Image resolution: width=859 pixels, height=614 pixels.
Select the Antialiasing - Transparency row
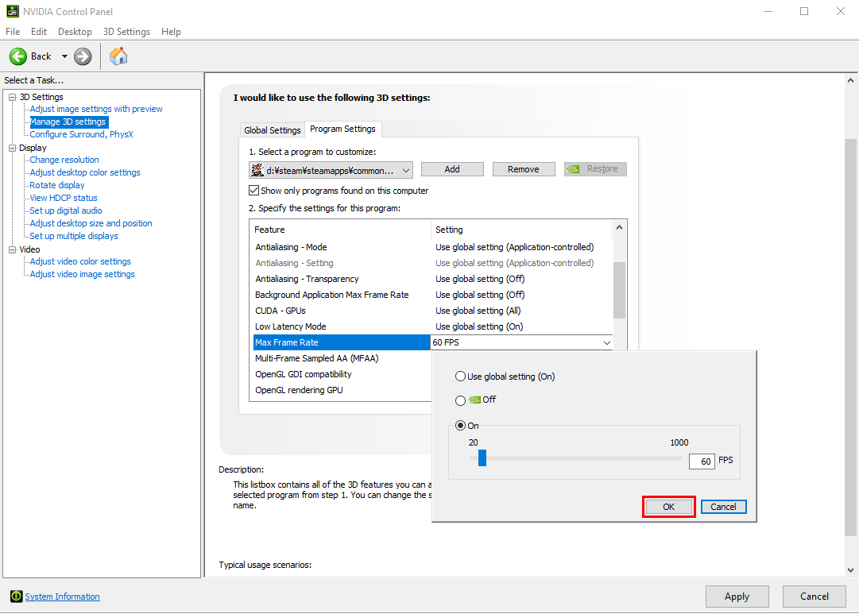431,279
